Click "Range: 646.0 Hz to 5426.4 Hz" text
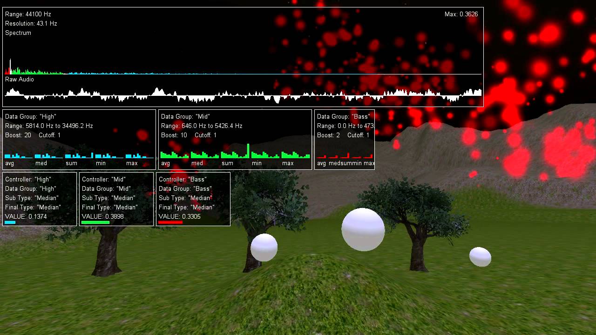The image size is (596, 335). click(202, 126)
